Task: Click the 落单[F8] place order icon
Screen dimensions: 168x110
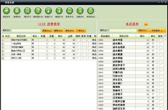Action: 69,11
